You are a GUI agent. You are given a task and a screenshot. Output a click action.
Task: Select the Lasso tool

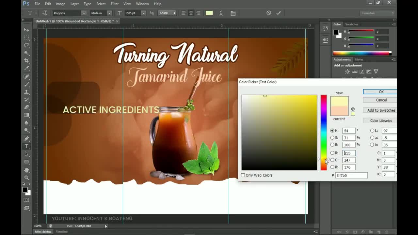(x=26, y=45)
